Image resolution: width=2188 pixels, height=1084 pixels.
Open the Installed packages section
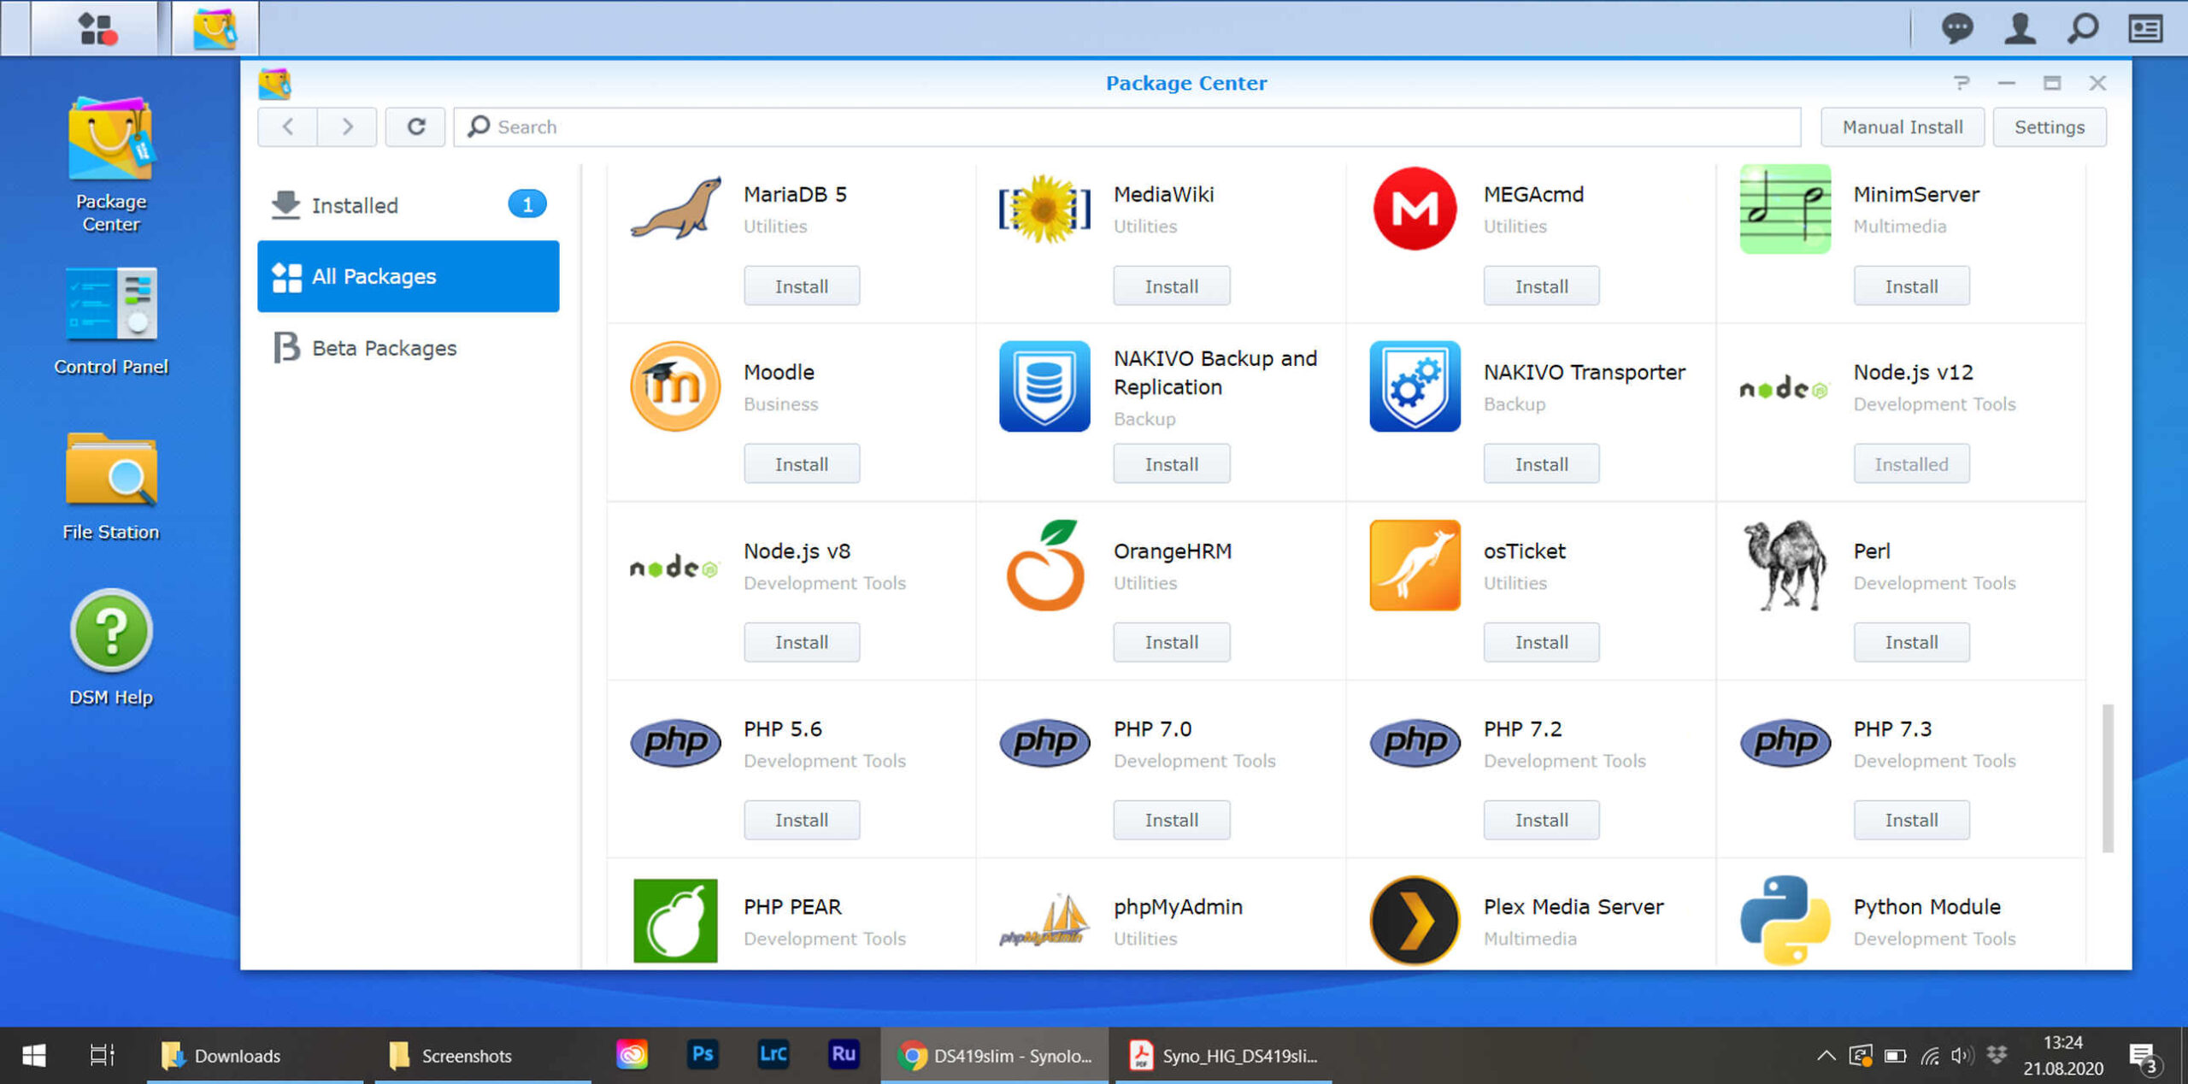tap(409, 205)
